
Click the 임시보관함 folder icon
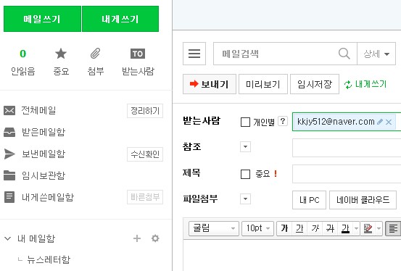point(9,175)
